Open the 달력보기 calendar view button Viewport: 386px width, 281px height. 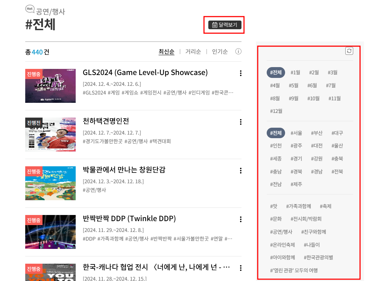tap(225, 25)
